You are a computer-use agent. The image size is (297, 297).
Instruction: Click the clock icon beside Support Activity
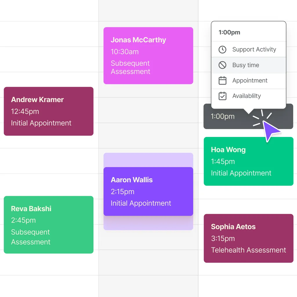[x=222, y=49]
